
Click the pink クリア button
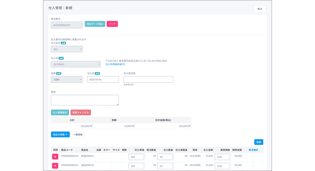click(x=112, y=24)
